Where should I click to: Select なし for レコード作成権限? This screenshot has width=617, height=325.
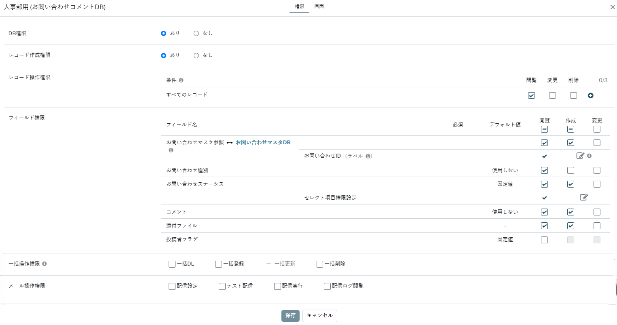[197, 55]
